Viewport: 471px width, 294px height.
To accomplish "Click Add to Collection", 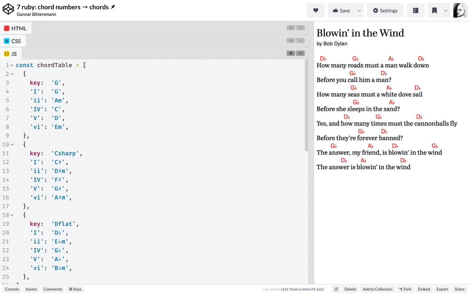I will pyautogui.click(x=377, y=289).
